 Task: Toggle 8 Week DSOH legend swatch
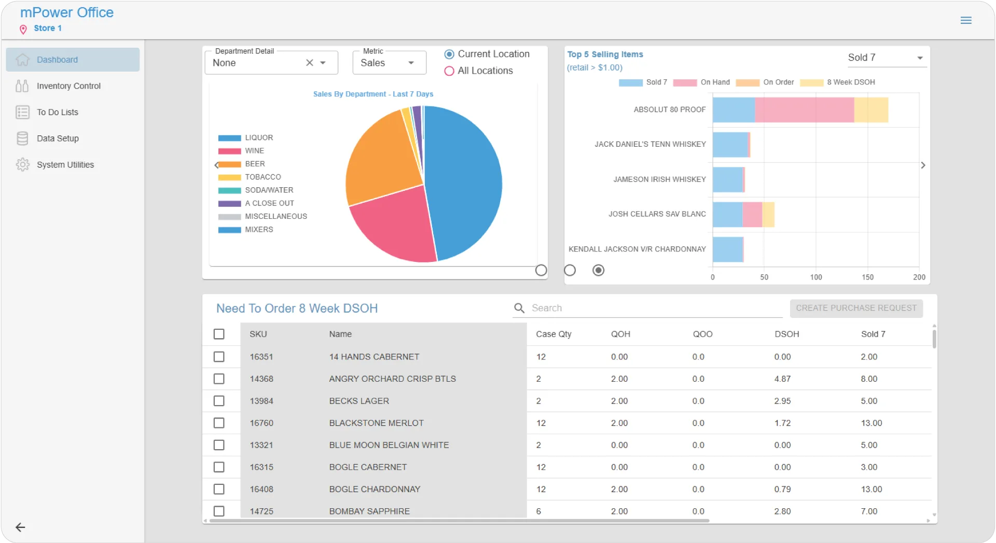811,82
